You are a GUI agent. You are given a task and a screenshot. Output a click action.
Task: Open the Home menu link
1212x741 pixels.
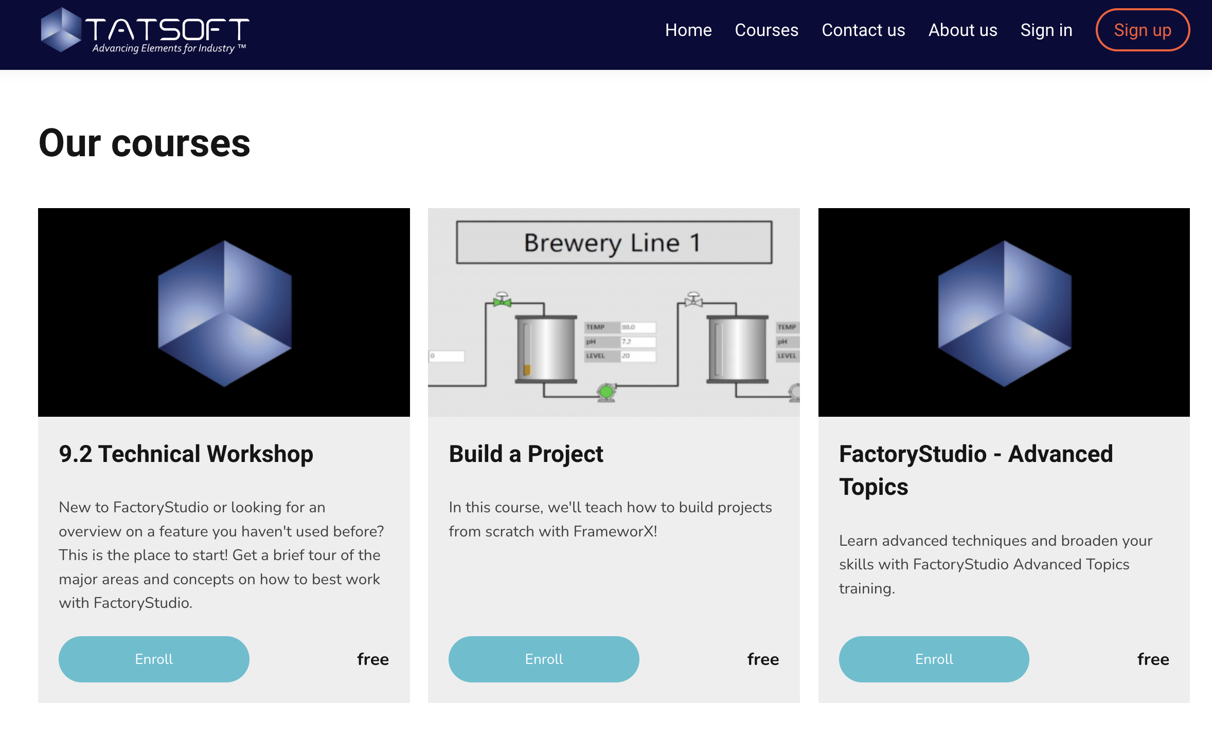click(x=688, y=30)
